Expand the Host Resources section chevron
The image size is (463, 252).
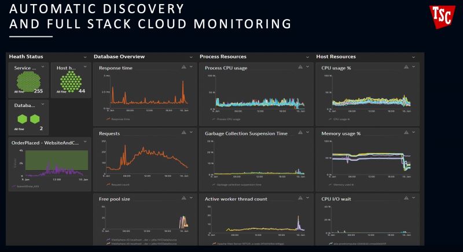click(415, 57)
